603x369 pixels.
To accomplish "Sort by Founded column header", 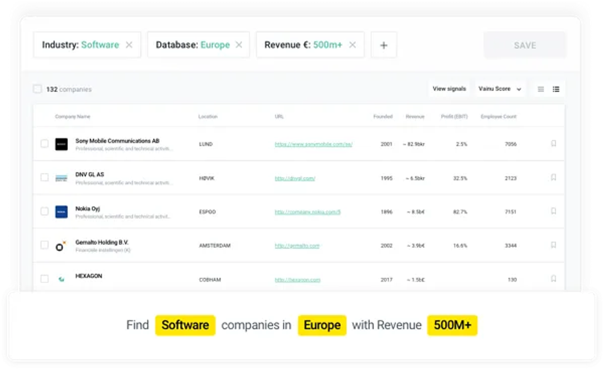I will click(383, 116).
